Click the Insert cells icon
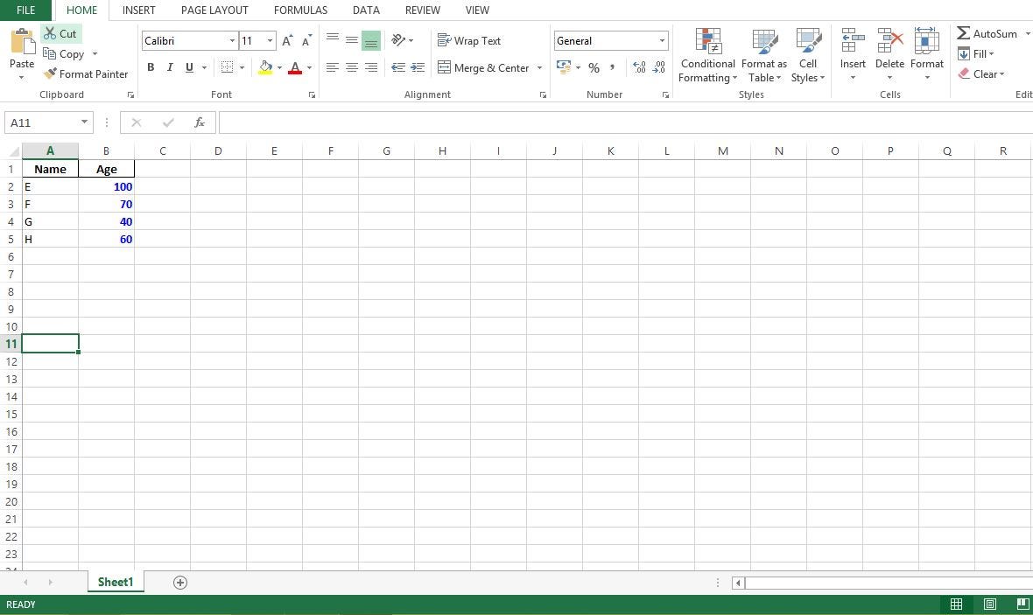Viewport: 1033px width, 615px height. pyautogui.click(x=854, y=40)
